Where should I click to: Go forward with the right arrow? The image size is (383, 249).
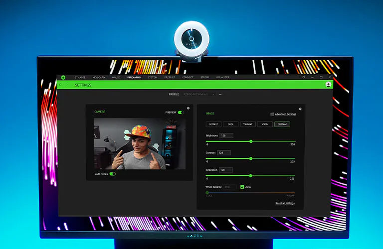(67, 85)
